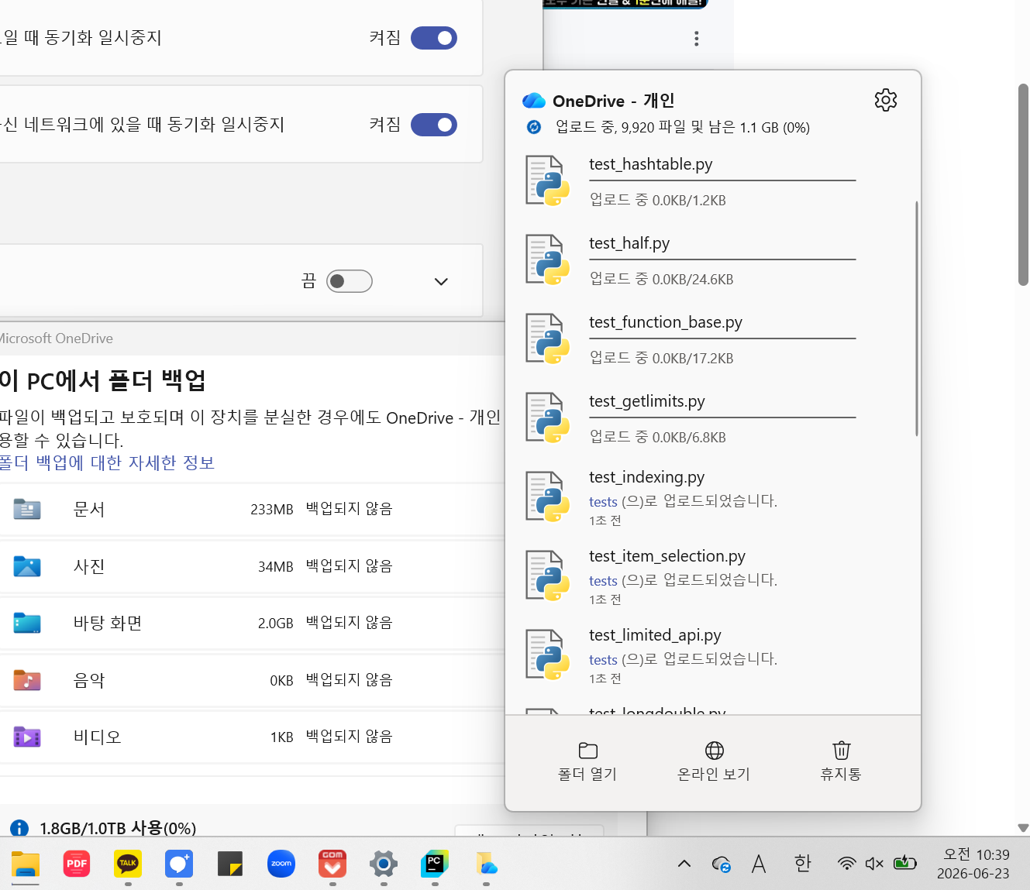The image size is (1030, 890).
Task: Expand the chevron next to 끔 toggle
Action: coord(441,281)
